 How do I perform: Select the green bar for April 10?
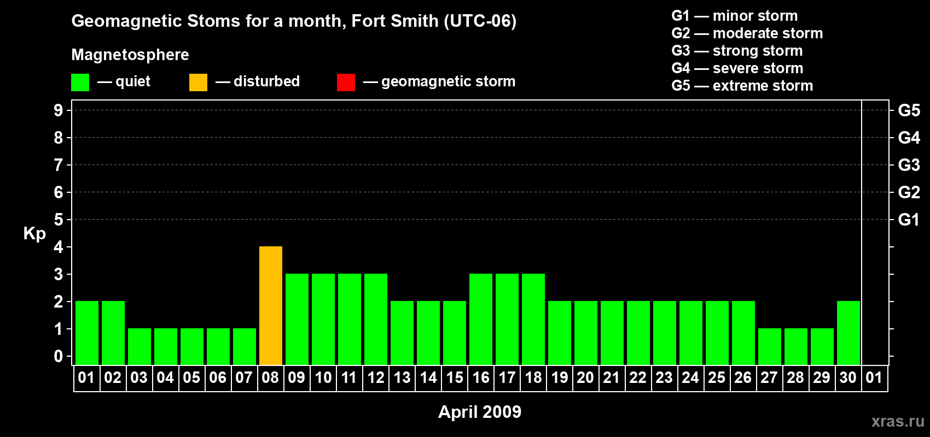[323, 319]
